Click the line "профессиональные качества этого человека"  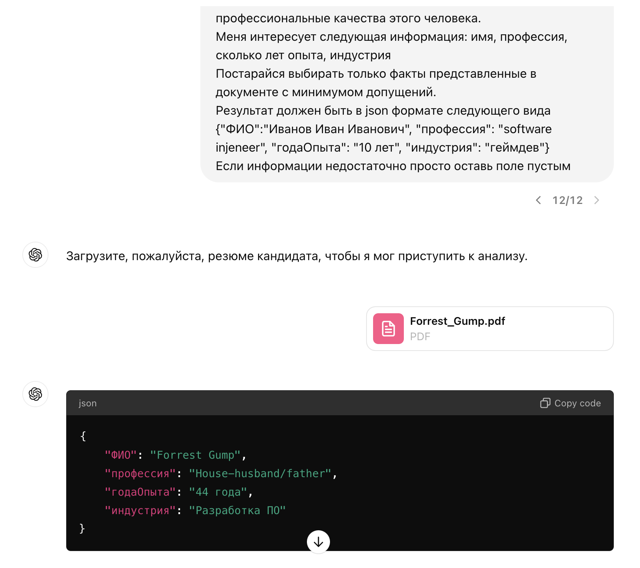pyautogui.click(x=348, y=18)
